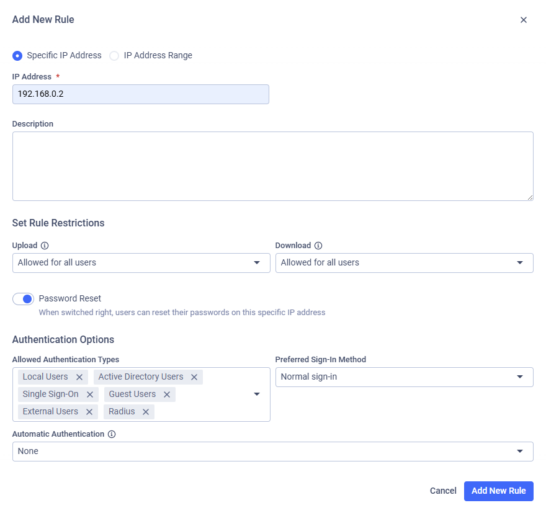This screenshot has width=546, height=508.
Task: Expand the Preferred Sign-In Method dropdown
Action: pyautogui.click(x=404, y=377)
